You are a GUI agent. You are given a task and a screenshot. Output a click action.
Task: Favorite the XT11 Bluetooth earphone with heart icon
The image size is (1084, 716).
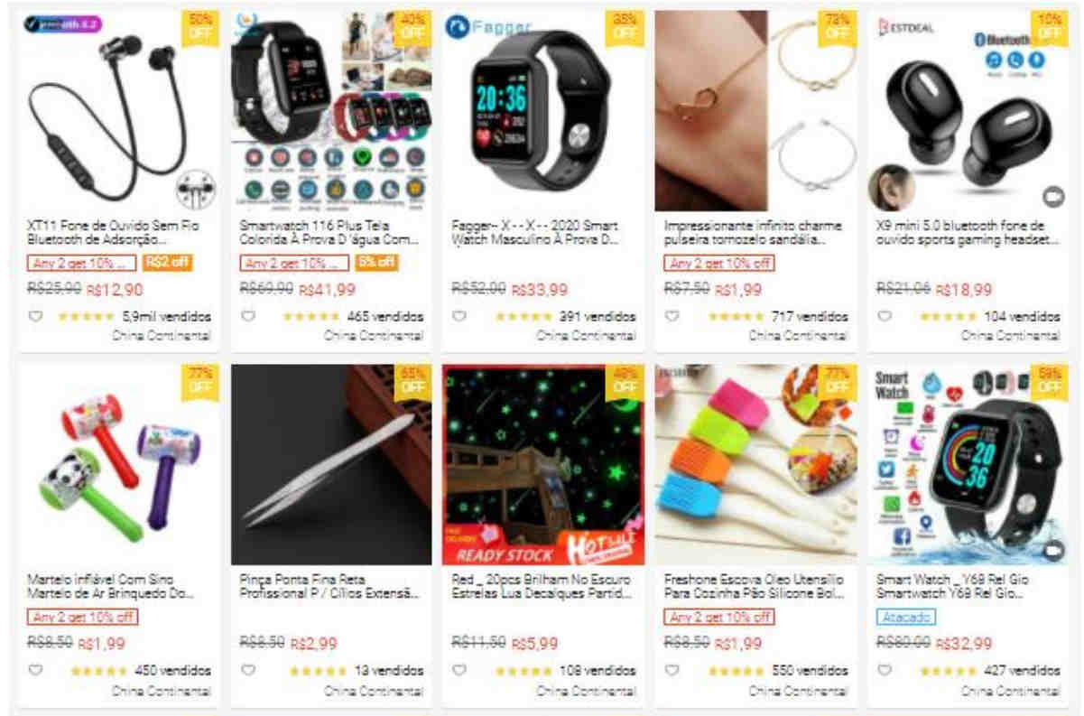36,317
